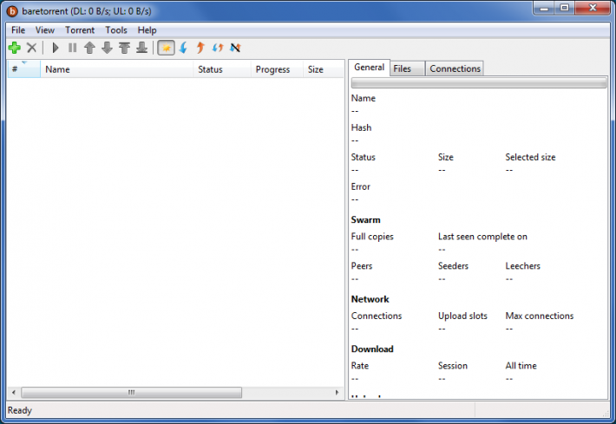616x424 pixels.
Task: Click the Leechers label
Action: [x=522, y=266]
